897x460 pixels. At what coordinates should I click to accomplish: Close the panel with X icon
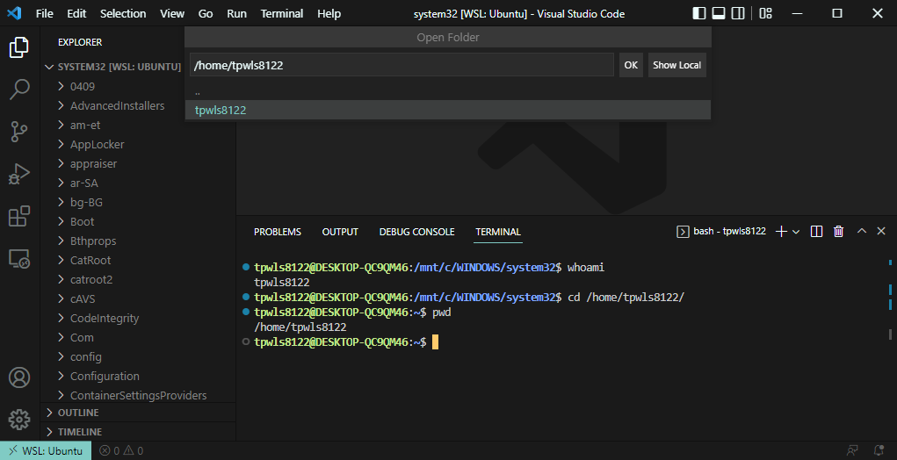pyautogui.click(x=881, y=232)
